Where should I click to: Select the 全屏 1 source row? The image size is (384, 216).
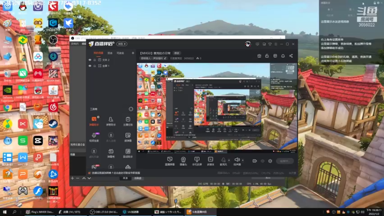111,66
